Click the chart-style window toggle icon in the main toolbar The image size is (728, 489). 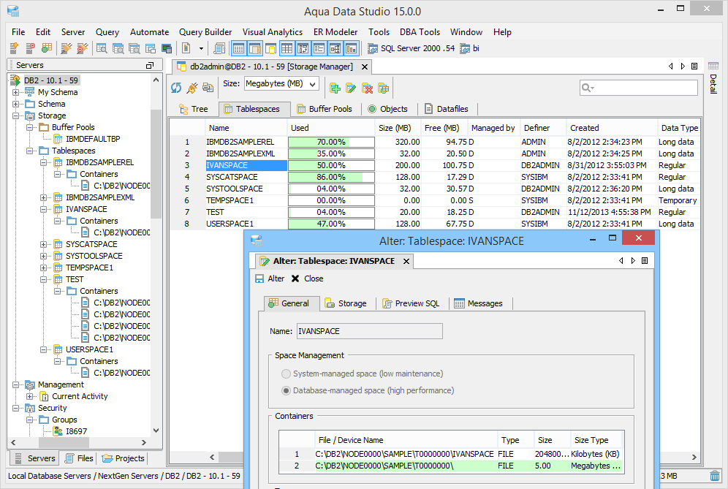(352, 48)
